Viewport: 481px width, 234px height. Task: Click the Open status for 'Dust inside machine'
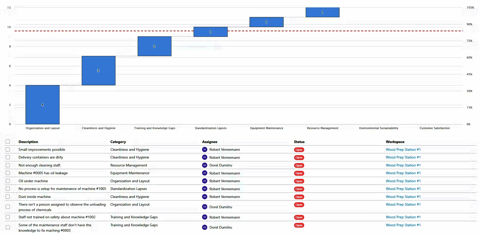[x=299, y=197]
